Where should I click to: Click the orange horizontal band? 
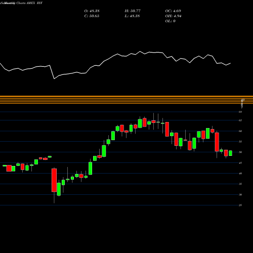click(126, 100)
